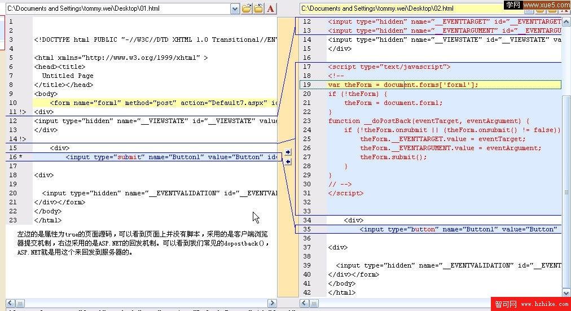Screen dimensions: 571x311
Task: Click left line 15 <div>
Action: 60,148
